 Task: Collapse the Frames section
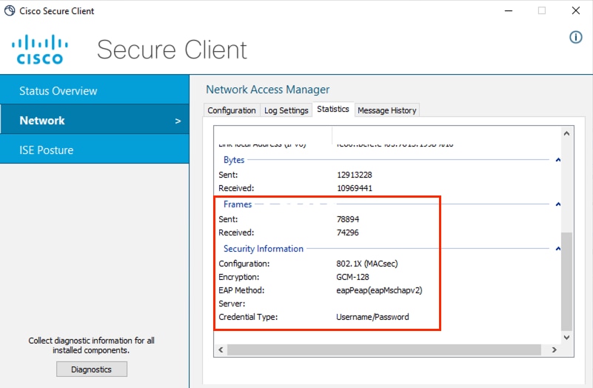(x=557, y=204)
